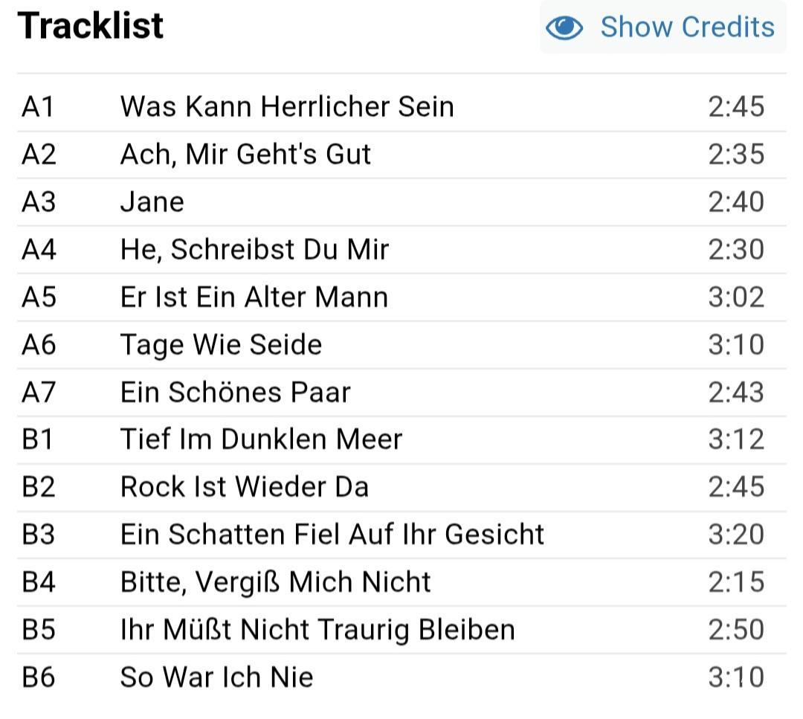This screenshot has width=803, height=719.
Task: Select track 'Ein Schönes Paar'
Action: (x=235, y=392)
